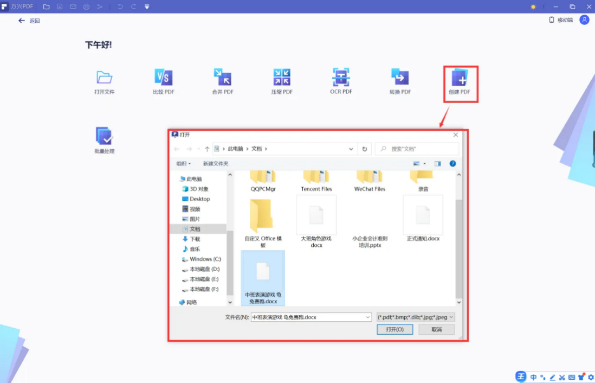The width and height of the screenshot is (595, 383).
Task: Click the 比较 PDF compare icon
Action: 163,78
